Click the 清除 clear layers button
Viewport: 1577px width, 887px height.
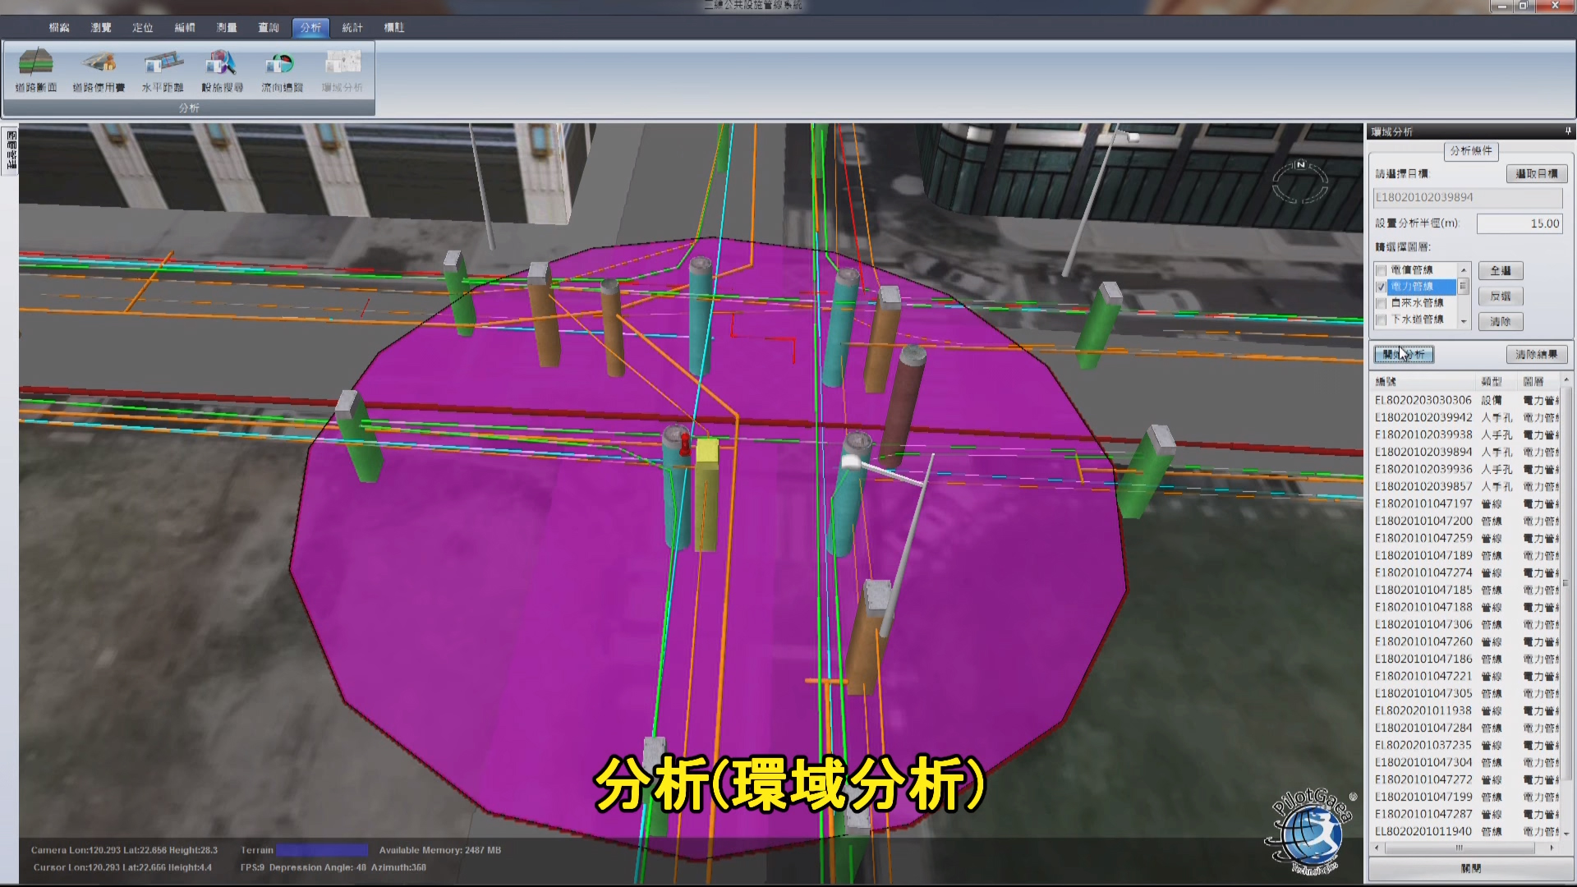tap(1501, 322)
